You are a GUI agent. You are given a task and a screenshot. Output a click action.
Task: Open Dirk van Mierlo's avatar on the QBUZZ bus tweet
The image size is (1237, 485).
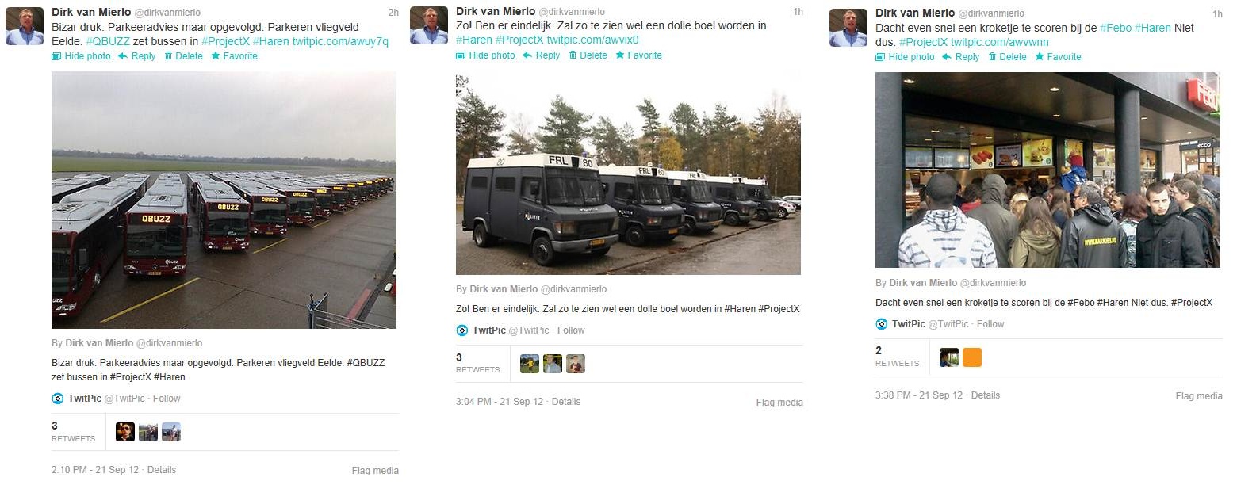click(25, 26)
